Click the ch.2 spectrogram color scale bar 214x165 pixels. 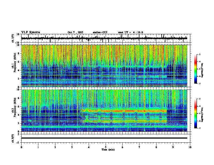pos(195,114)
